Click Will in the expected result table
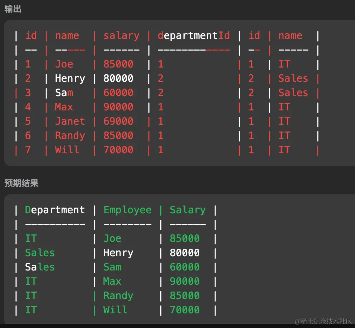The image size is (355, 328). click(115, 310)
